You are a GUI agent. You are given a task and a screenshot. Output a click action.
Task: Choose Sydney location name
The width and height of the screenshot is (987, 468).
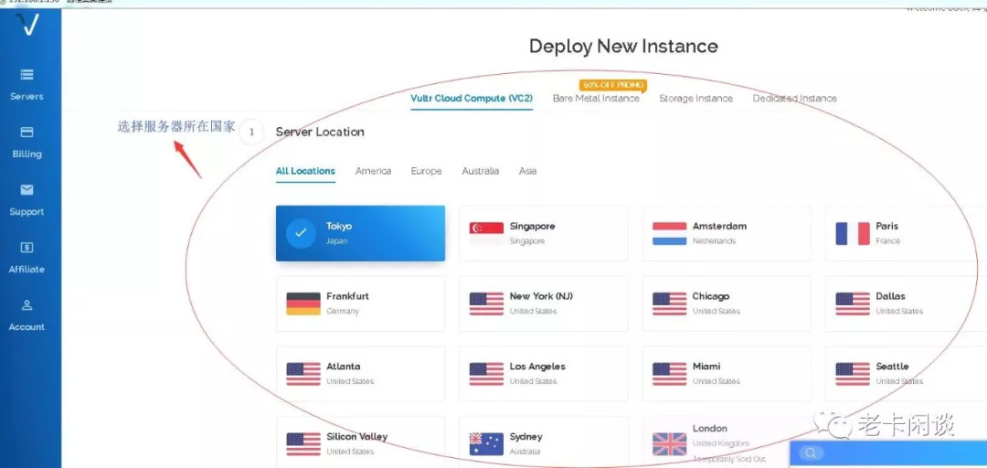tap(525, 437)
